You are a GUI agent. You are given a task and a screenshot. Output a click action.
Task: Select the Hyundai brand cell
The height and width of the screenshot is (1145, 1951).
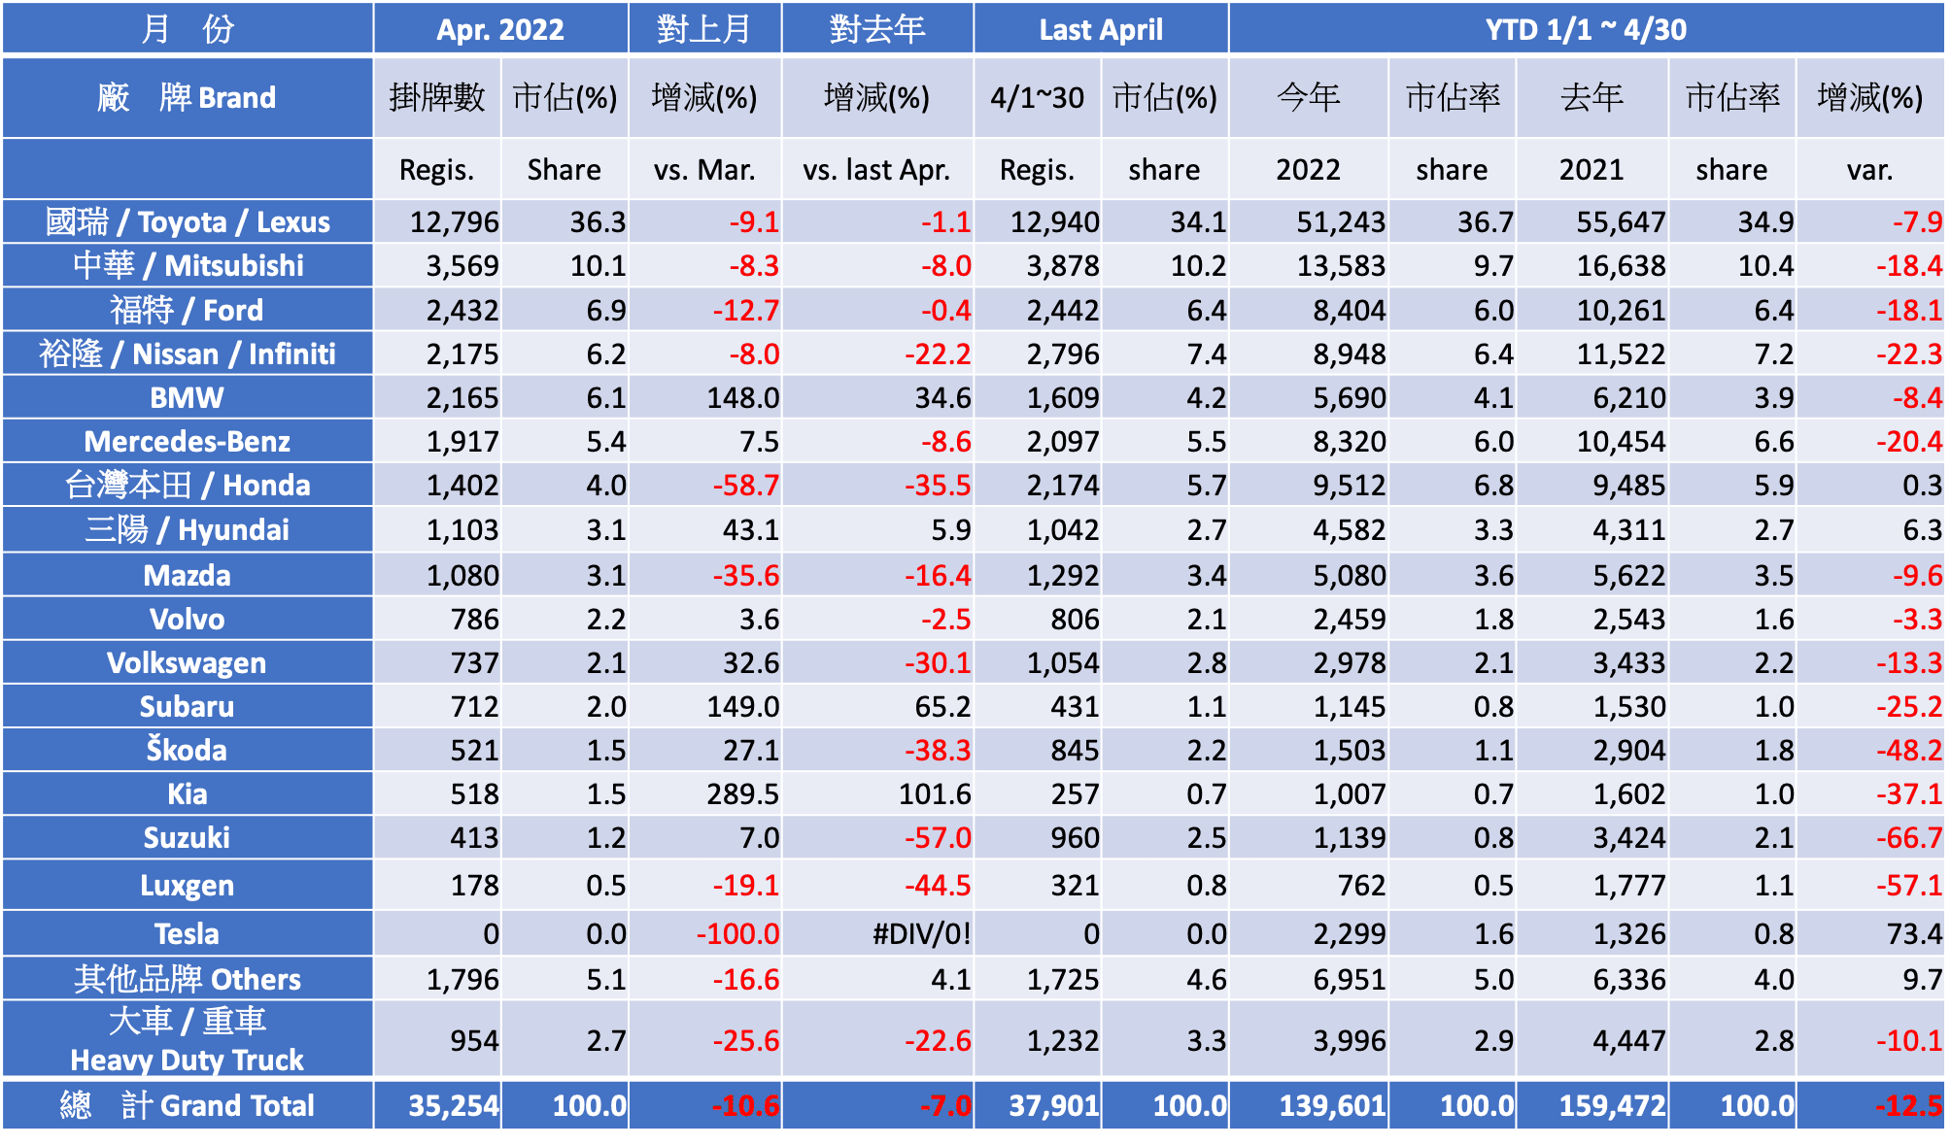click(x=188, y=529)
